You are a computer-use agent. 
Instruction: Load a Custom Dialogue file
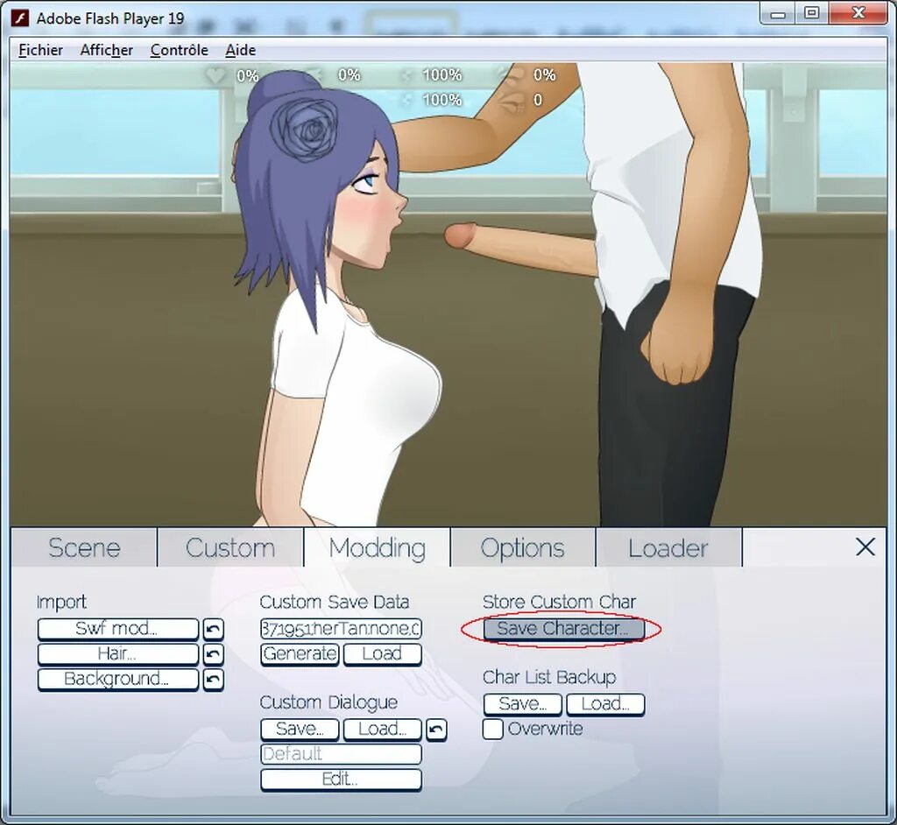coord(382,730)
